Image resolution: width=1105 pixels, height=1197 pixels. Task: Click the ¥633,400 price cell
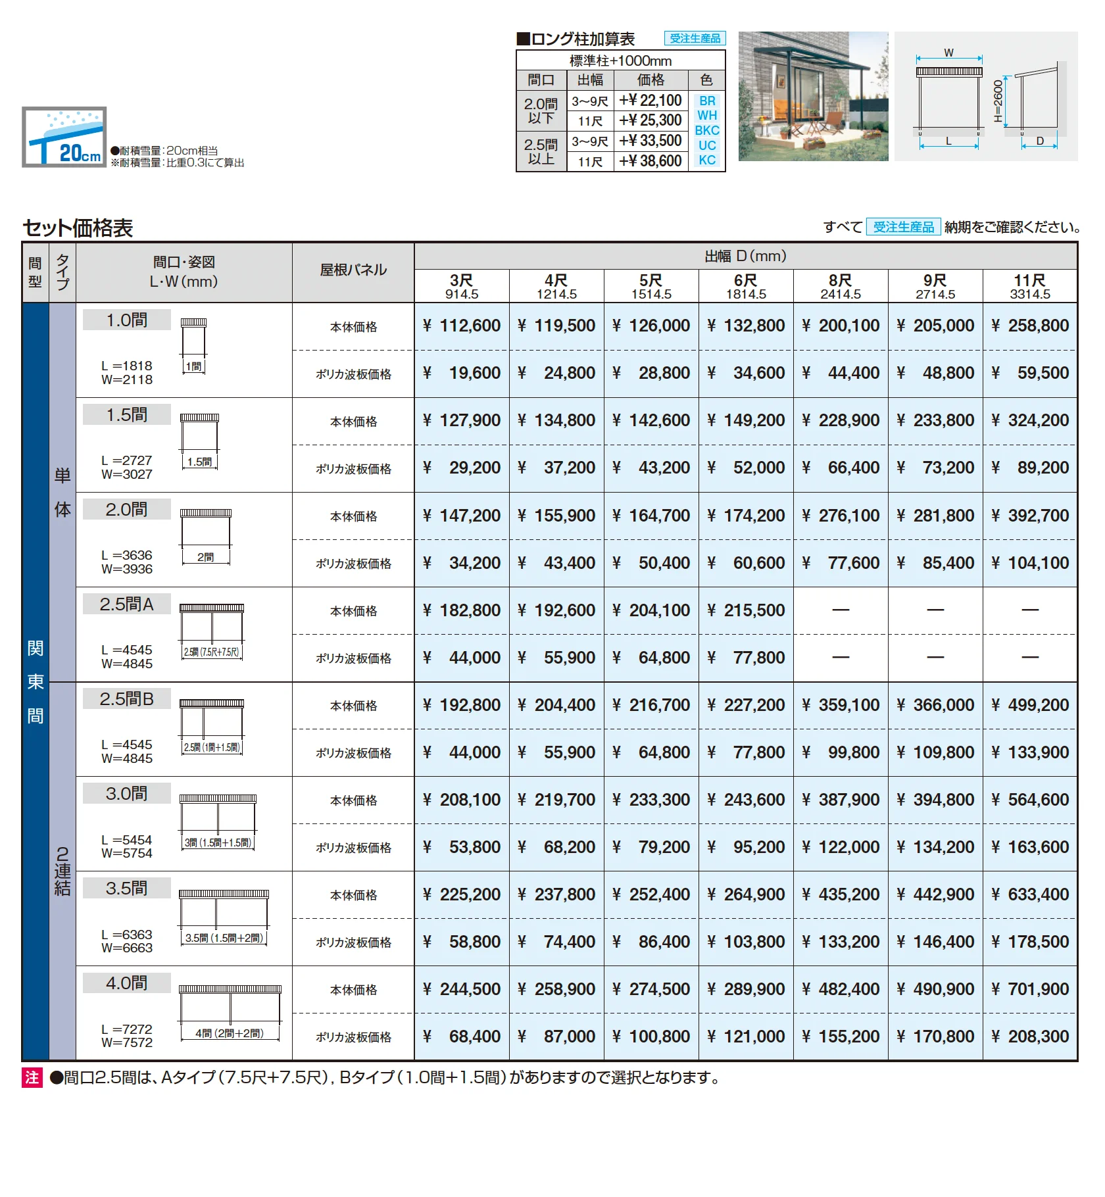tap(1030, 895)
